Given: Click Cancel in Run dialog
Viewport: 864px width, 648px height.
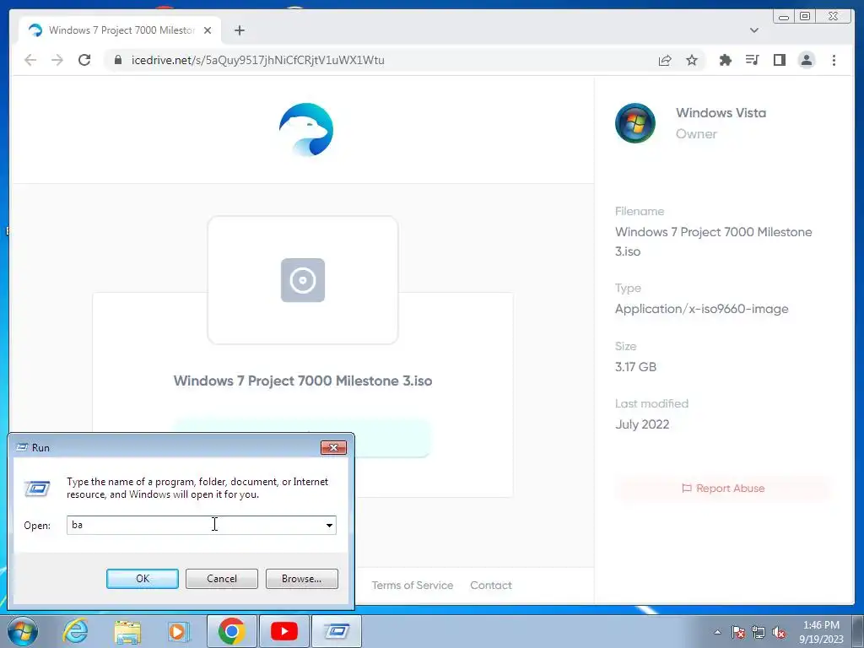Looking at the screenshot, I should pyautogui.click(x=222, y=579).
